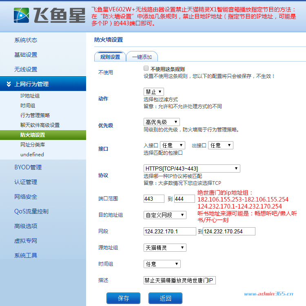
Task: Click the 返回 button
Action: (x=165, y=298)
